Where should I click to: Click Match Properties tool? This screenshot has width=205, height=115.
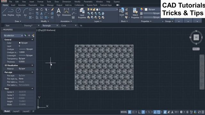[135, 13]
